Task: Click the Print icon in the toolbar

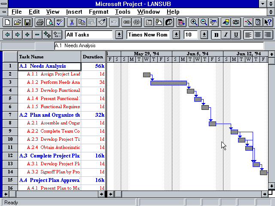Action: (40, 22)
